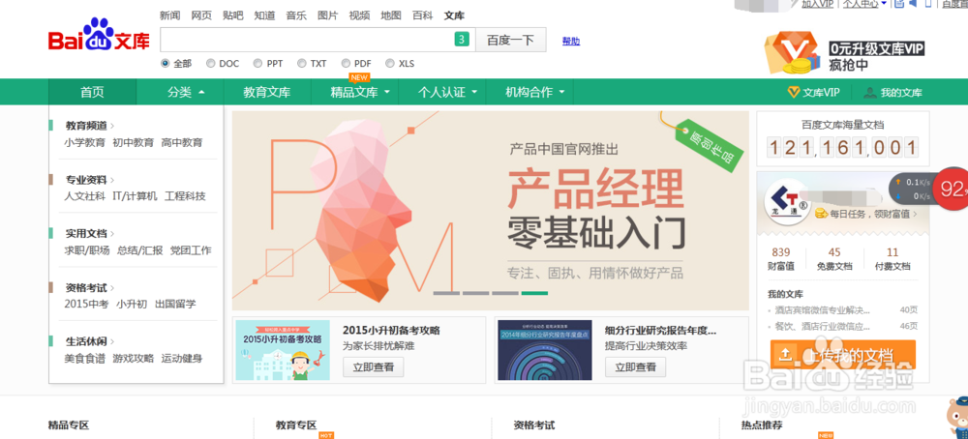The image size is (968, 439).
Task: Open 我的文库 with the person icon
Action: (x=893, y=93)
